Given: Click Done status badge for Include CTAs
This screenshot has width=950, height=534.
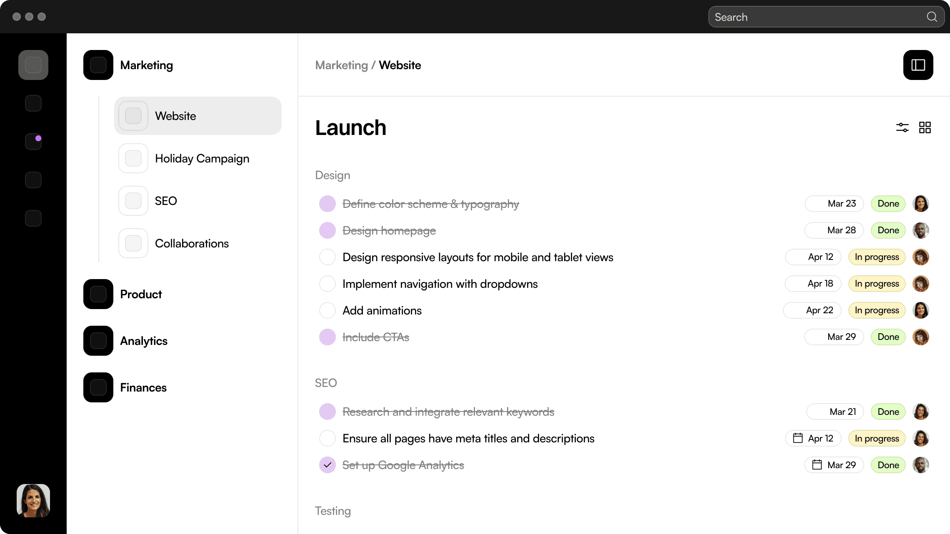Looking at the screenshot, I should click(888, 337).
